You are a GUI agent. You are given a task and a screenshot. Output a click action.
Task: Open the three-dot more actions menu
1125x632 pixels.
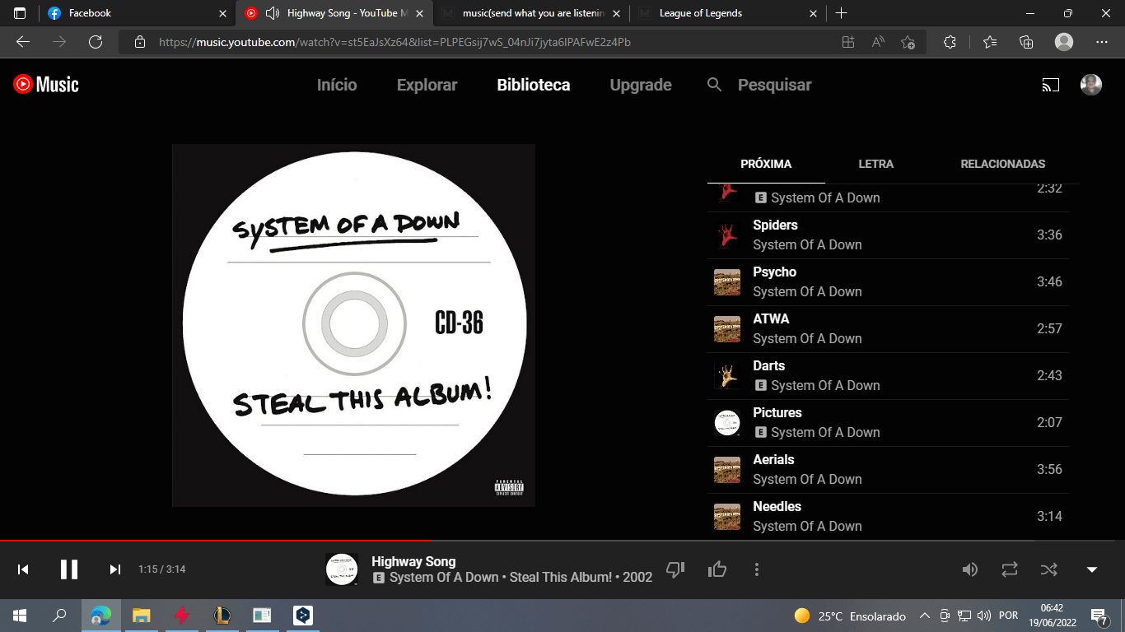tap(757, 569)
